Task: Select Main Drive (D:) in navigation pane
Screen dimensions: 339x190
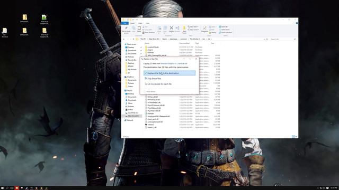Action: click(132, 116)
